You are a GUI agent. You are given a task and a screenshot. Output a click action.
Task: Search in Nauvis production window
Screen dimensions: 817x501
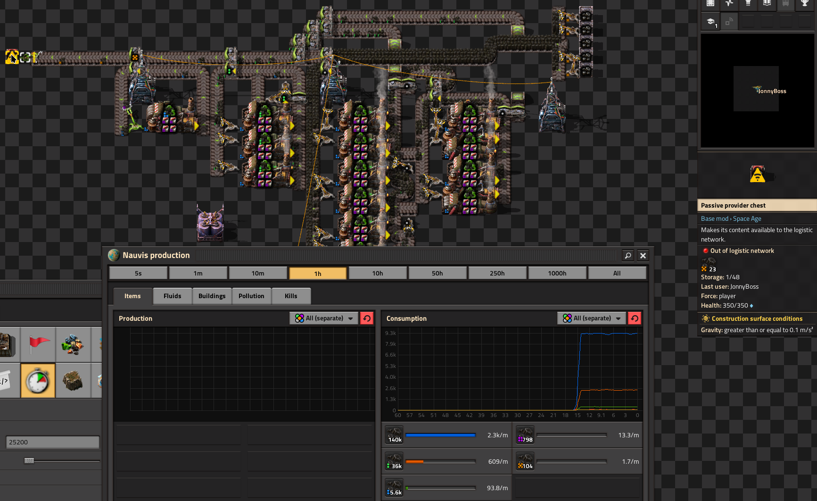(628, 255)
